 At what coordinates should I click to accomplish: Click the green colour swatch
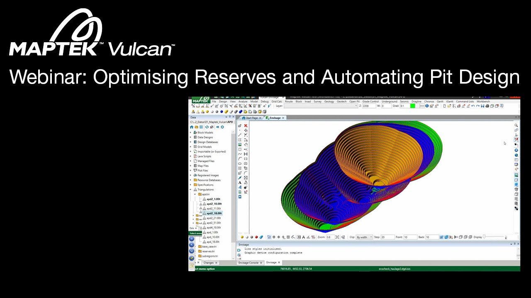coord(413,106)
